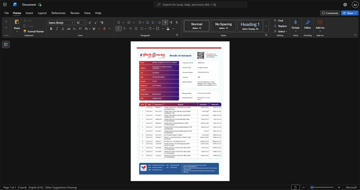Open the font name dropdown

click(x=72, y=23)
